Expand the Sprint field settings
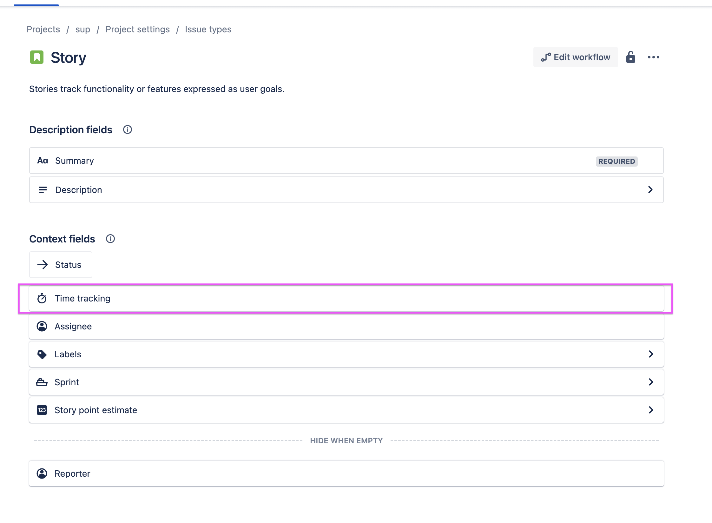 [x=651, y=382]
